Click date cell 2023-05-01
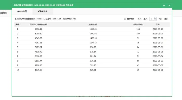This screenshot has width=182, height=100. (158, 70)
